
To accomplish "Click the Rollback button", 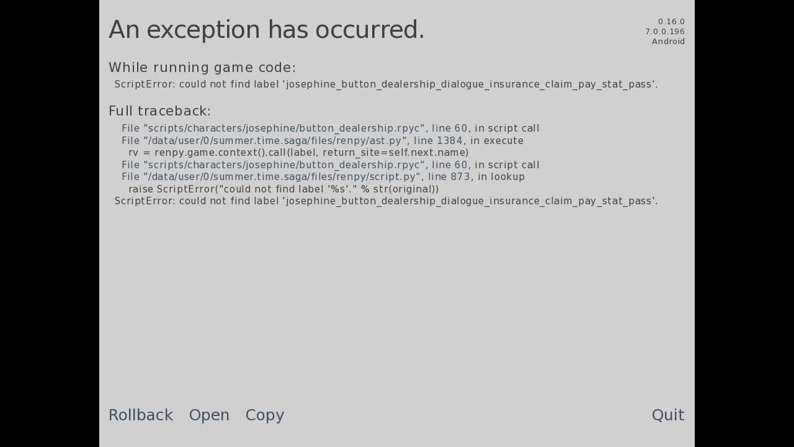I will click(141, 415).
